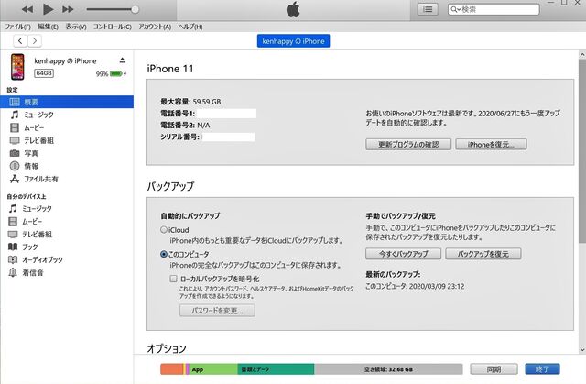The image size is (586, 384).
Task: Select 概要 in the settings sidebar
Action: [x=67, y=102]
